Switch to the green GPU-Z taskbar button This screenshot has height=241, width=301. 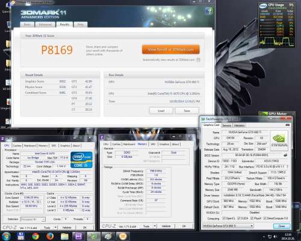93,236
